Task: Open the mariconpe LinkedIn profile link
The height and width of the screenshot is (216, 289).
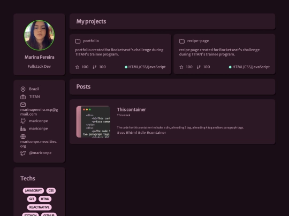Action: [39, 129]
